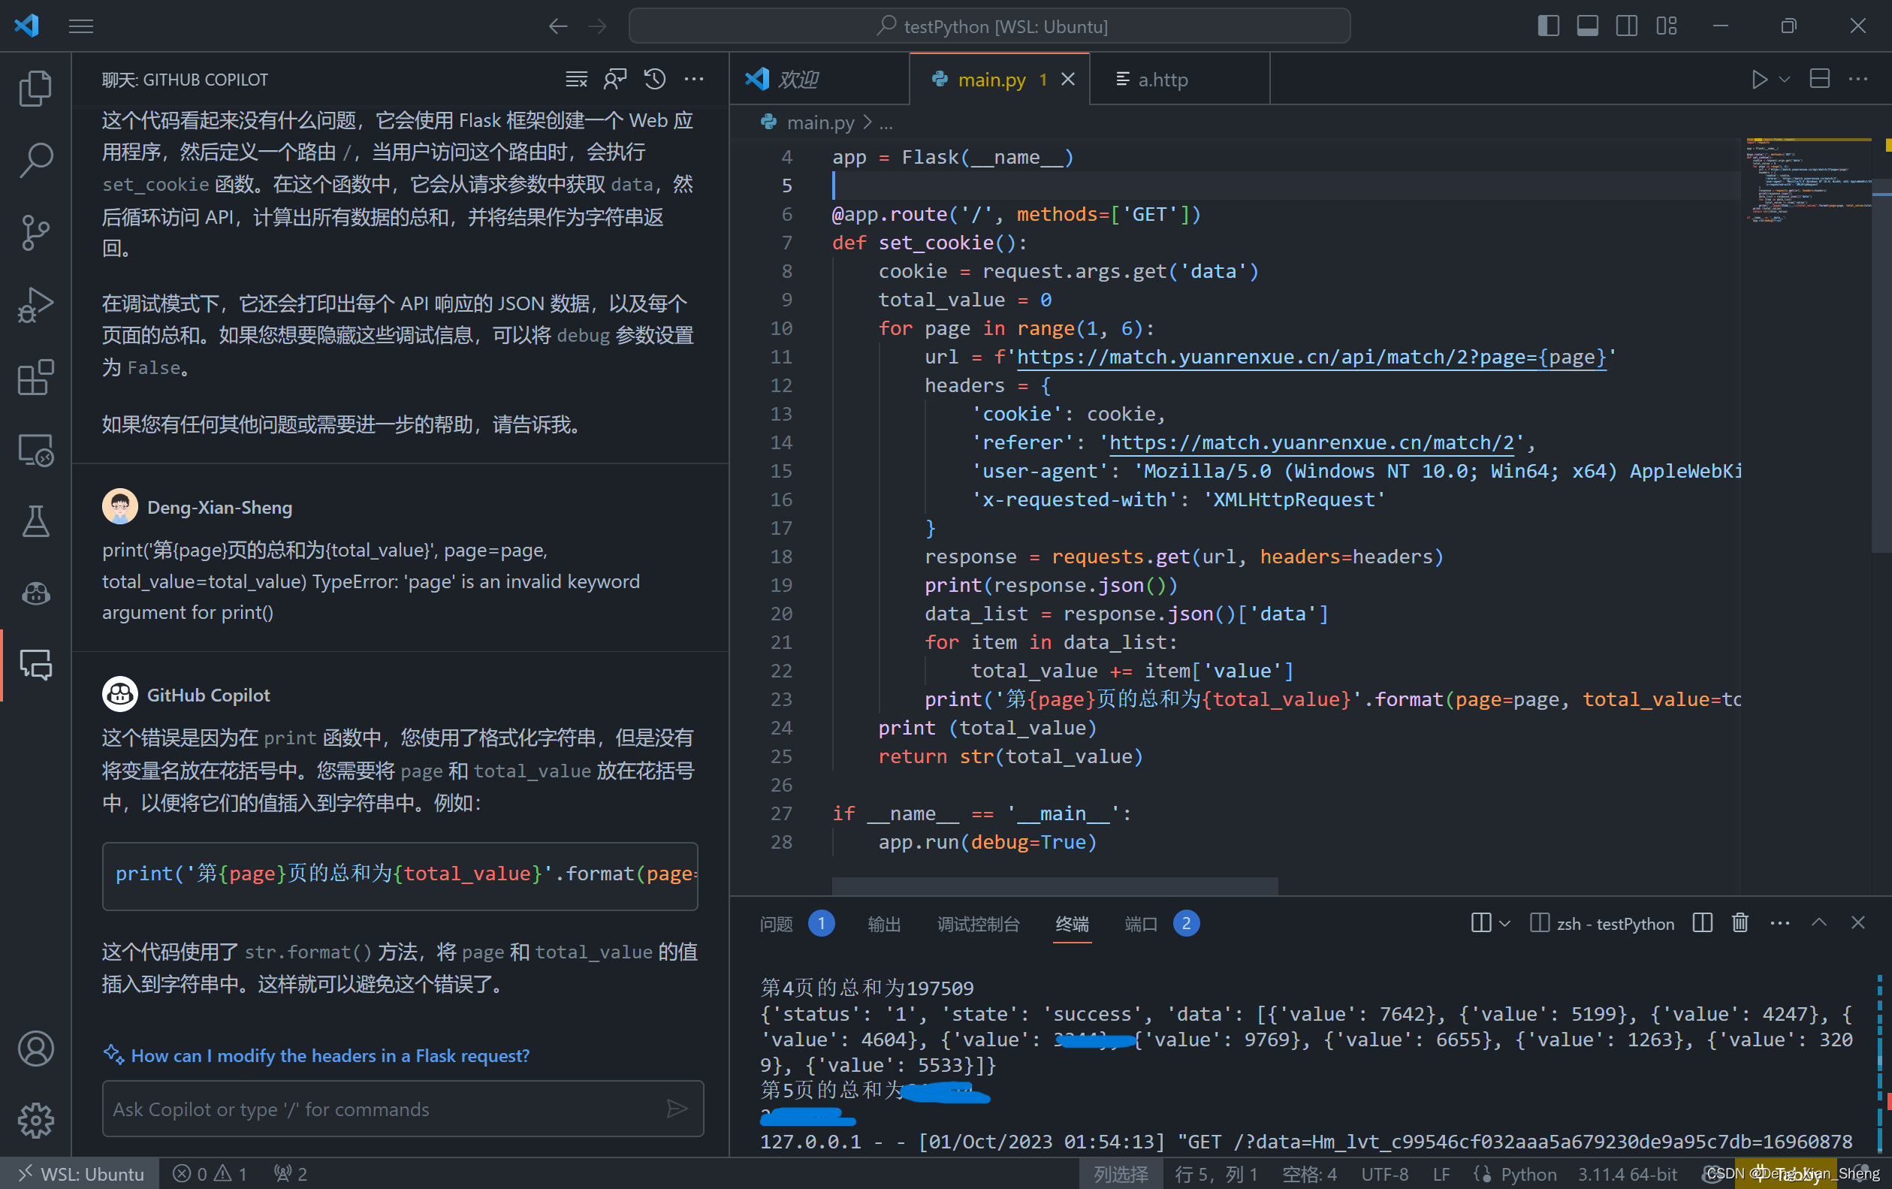The height and width of the screenshot is (1189, 1892).
Task: Open the Search view in activity bar
Action: (35, 160)
